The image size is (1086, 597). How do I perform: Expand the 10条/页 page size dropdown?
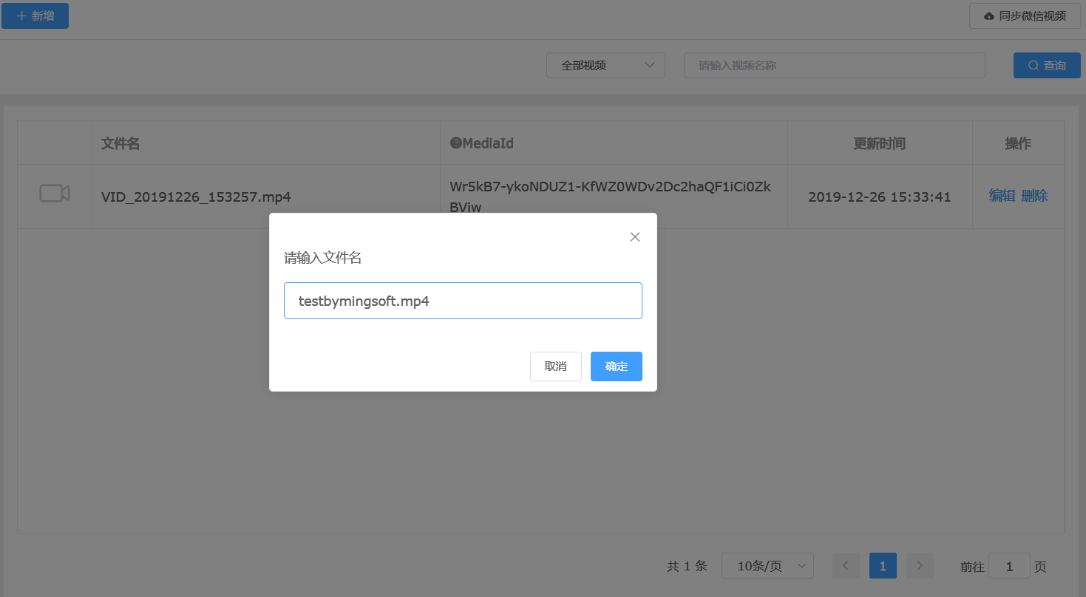[767, 566]
